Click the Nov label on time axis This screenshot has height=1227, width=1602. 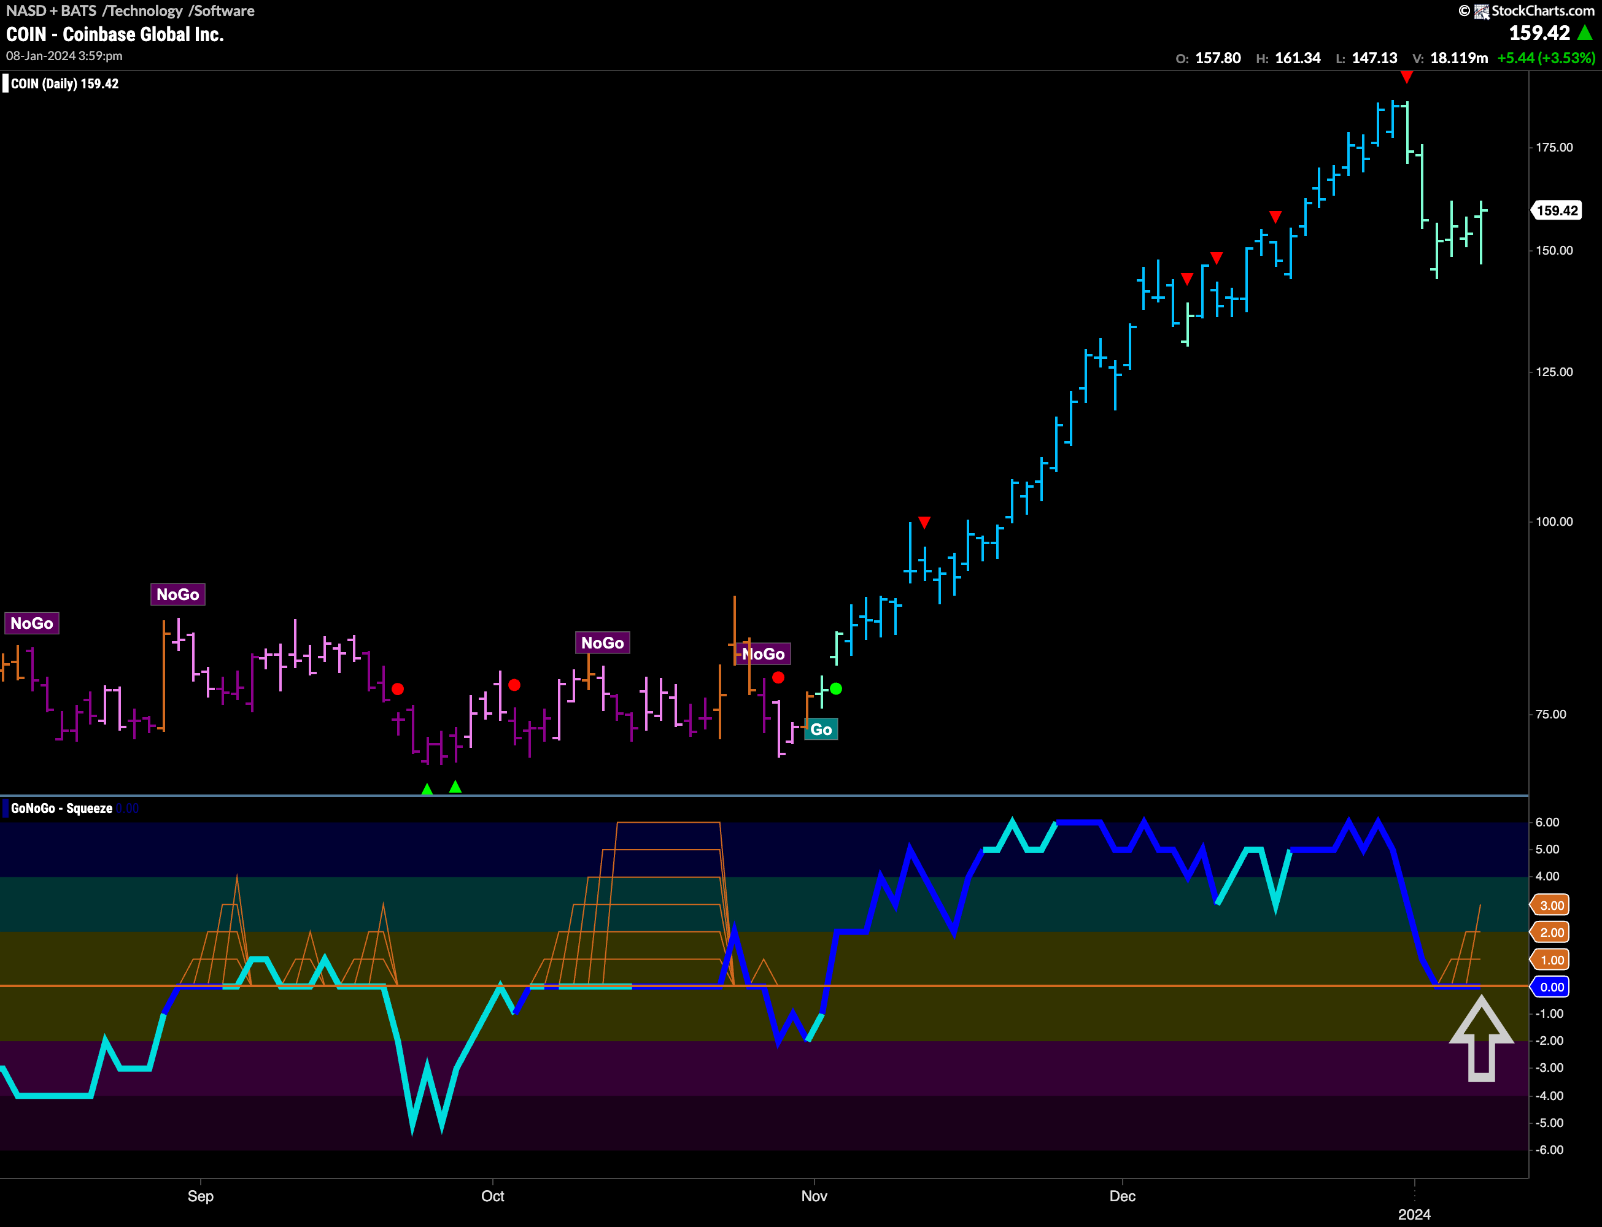[814, 1196]
